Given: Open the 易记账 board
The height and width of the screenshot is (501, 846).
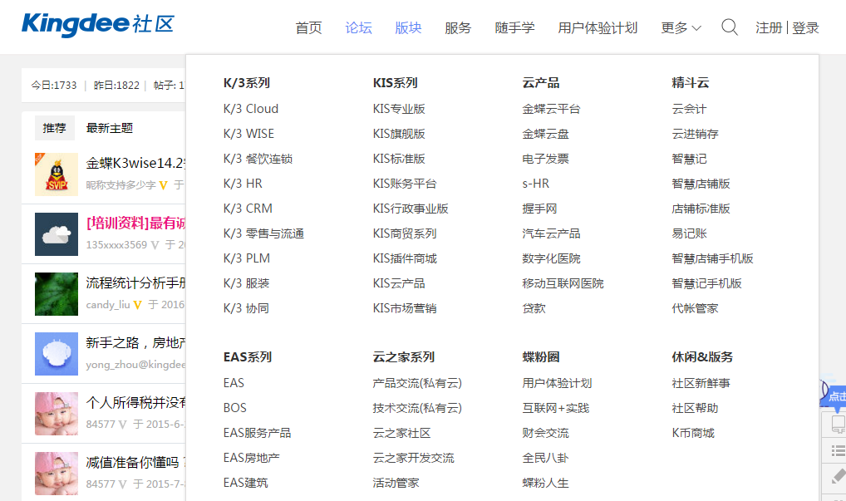Looking at the screenshot, I should click(x=689, y=233).
